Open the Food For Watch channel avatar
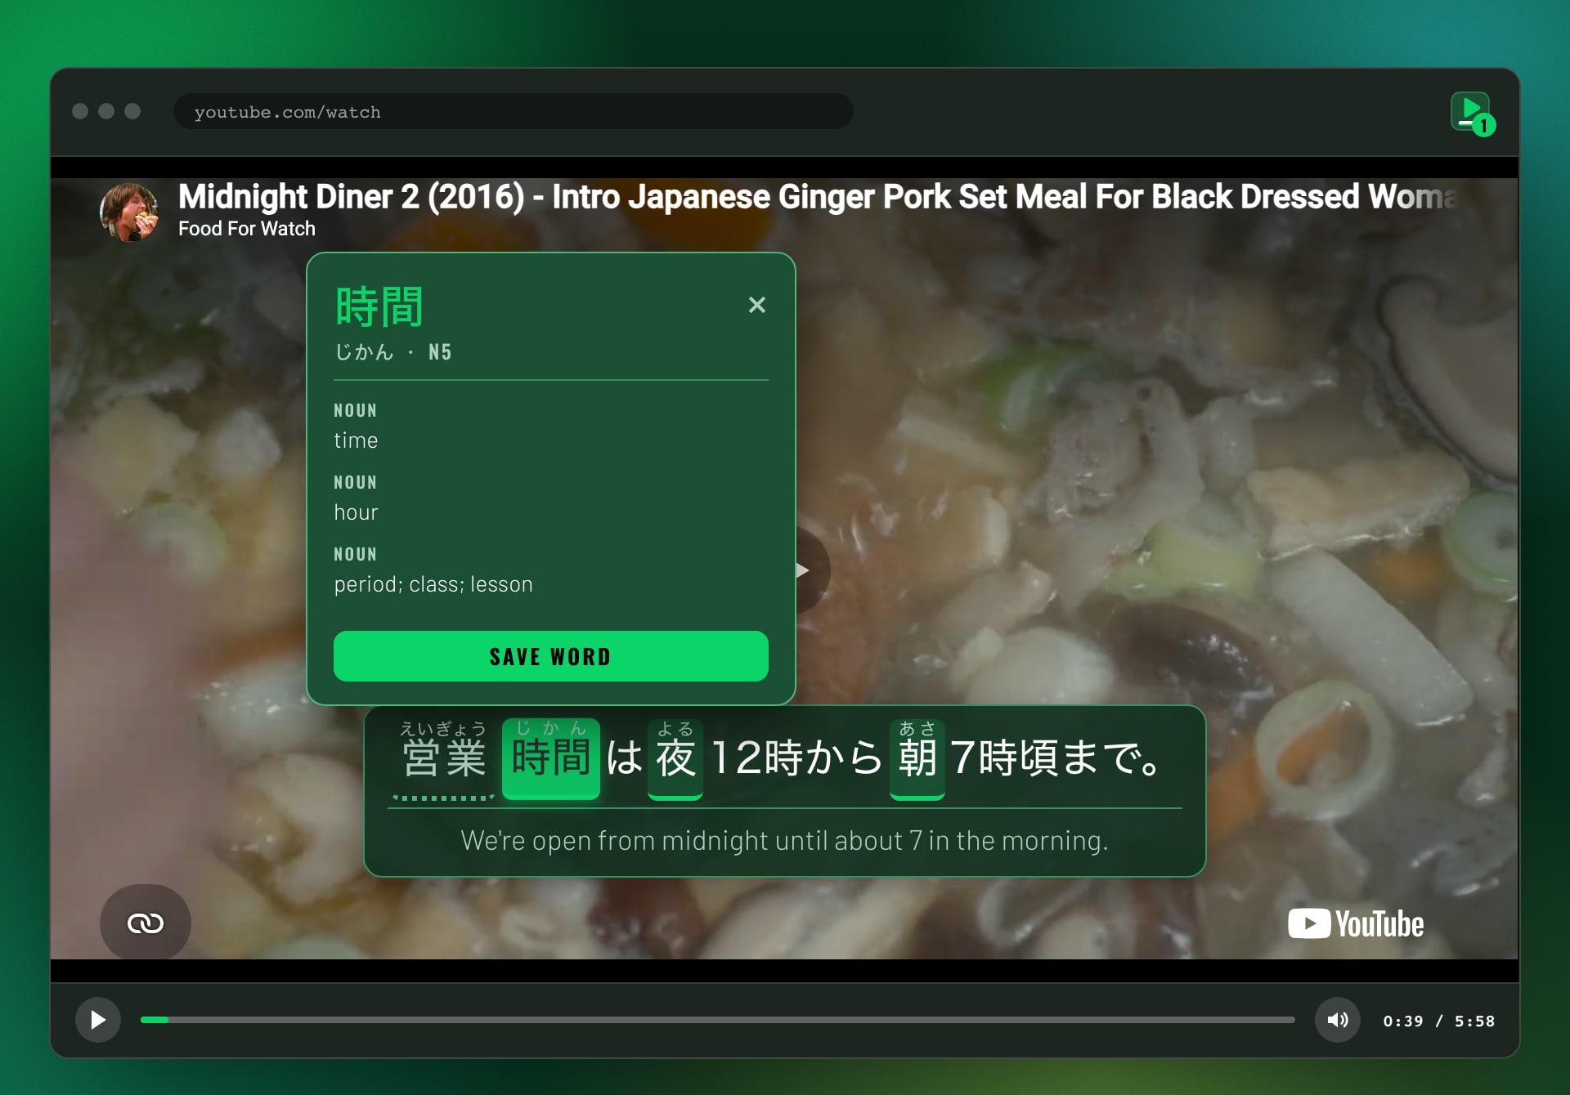The width and height of the screenshot is (1570, 1095). [129, 212]
